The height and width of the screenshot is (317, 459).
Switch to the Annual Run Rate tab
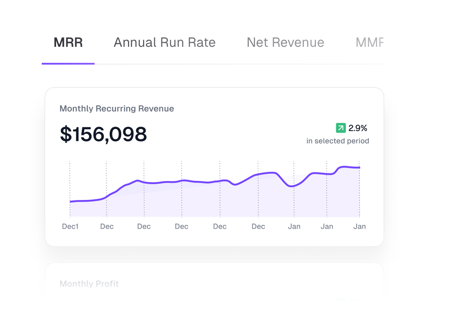click(165, 42)
